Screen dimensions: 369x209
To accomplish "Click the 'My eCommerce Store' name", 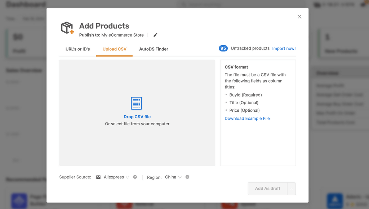I will tap(123, 35).
